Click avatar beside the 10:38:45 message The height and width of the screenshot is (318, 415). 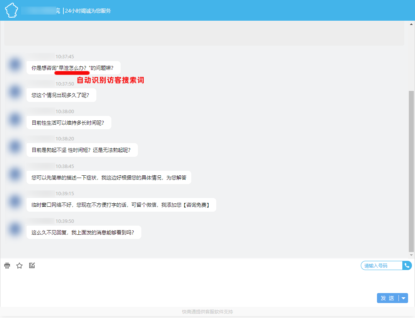click(x=15, y=174)
